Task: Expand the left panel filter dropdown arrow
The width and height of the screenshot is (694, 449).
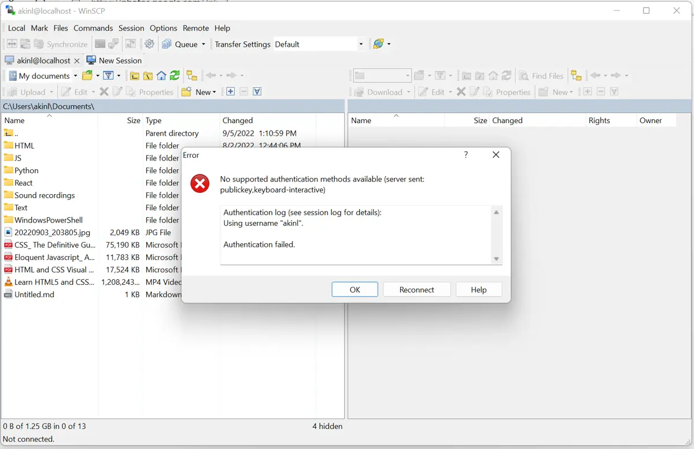Action: point(119,76)
